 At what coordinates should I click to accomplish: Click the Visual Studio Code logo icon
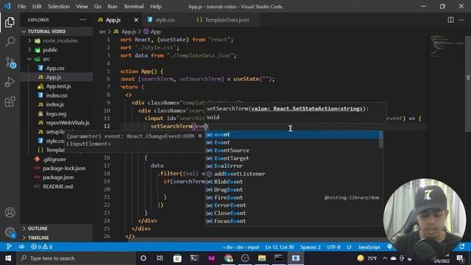click(x=7, y=6)
